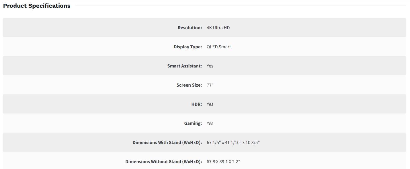Image resolution: width=410 pixels, height=169 pixels.
Task: Click the Smart Assistant label
Action: (x=184, y=66)
